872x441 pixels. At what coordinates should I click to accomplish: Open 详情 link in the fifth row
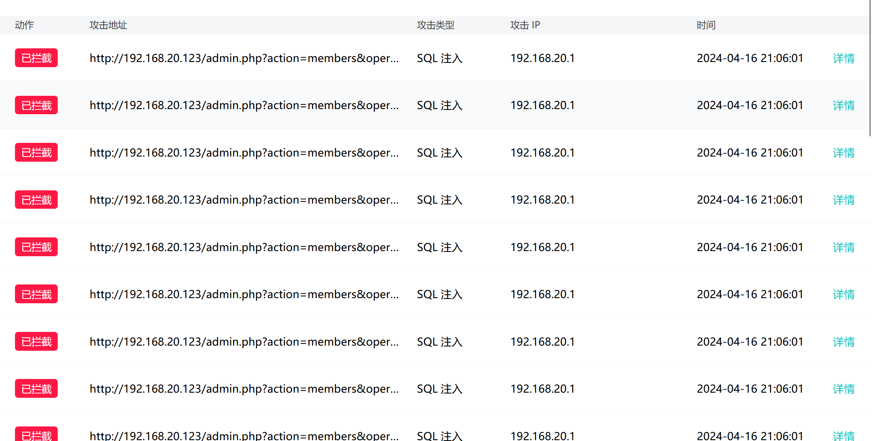[x=843, y=247]
